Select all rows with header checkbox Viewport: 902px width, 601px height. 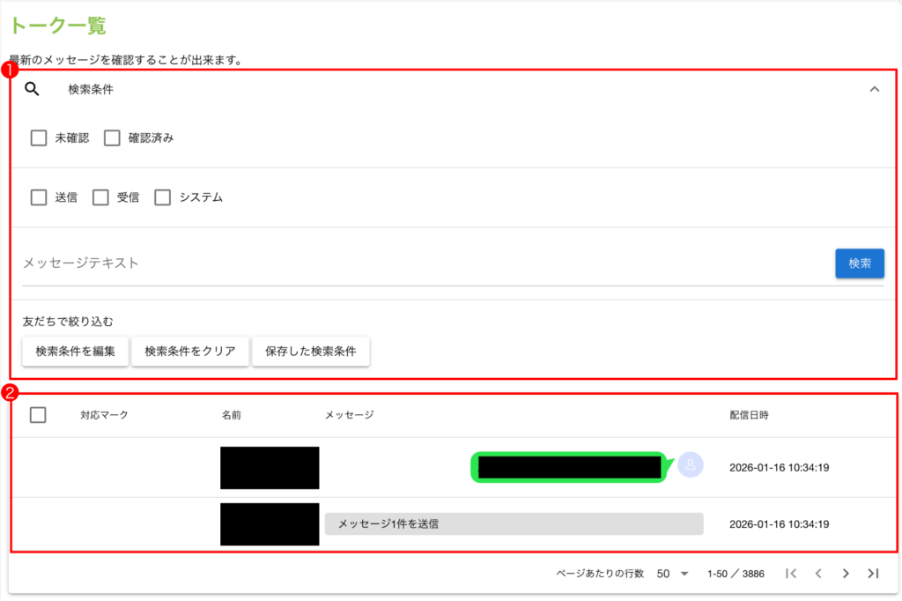(39, 415)
